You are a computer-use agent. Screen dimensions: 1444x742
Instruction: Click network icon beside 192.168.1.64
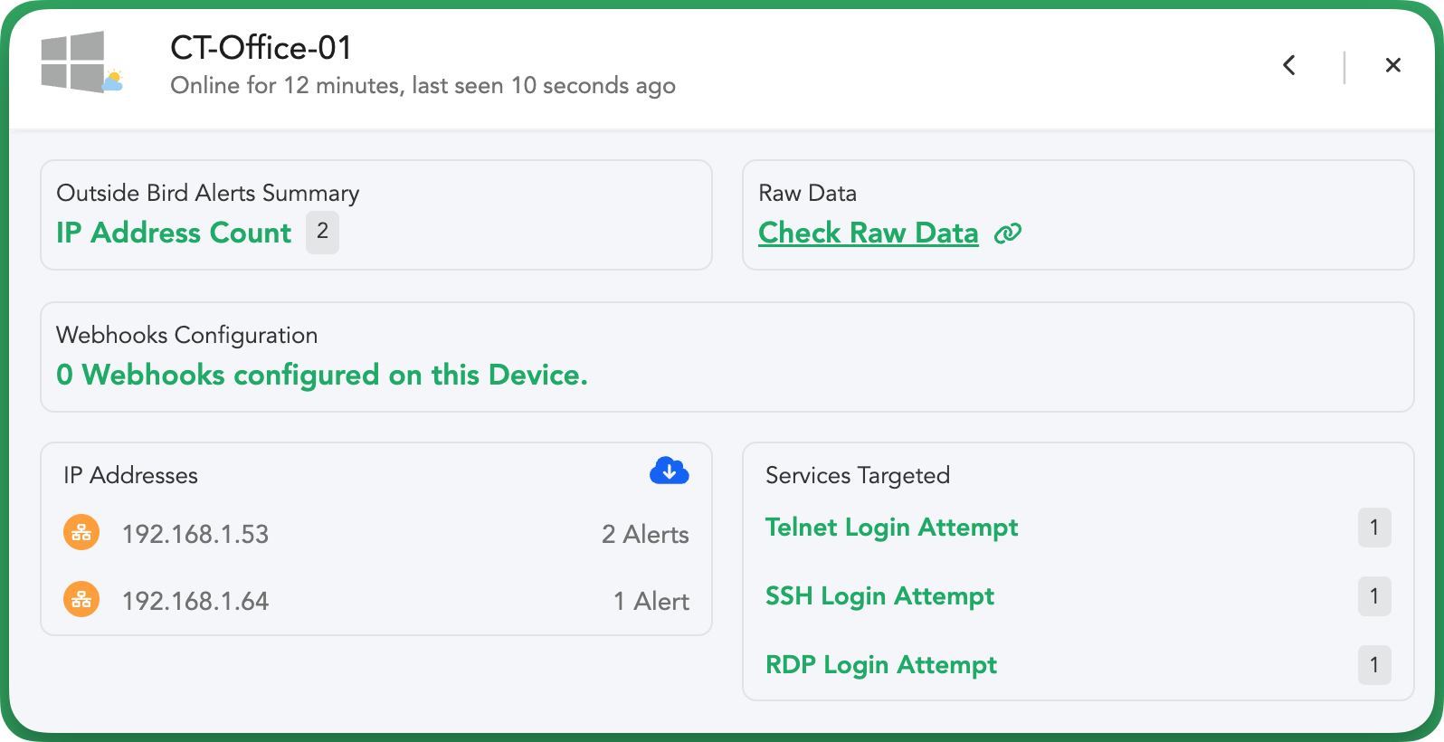click(x=81, y=599)
